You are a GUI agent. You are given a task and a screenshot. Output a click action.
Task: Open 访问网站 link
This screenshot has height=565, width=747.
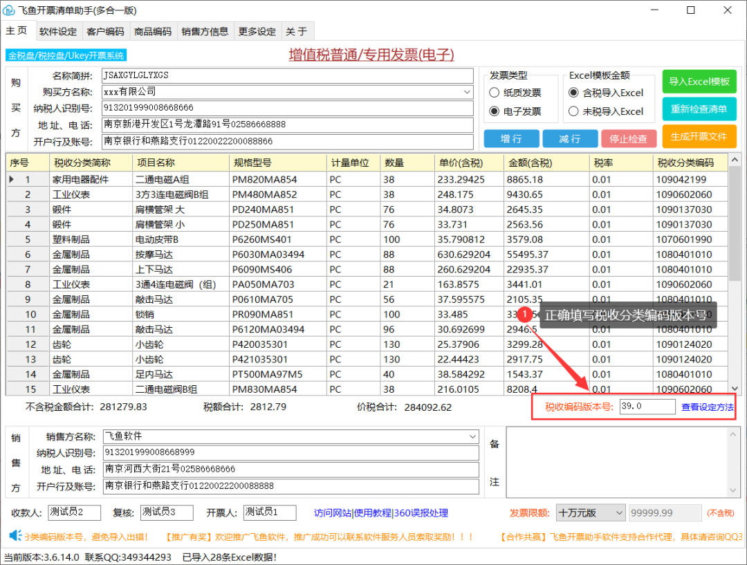point(332,513)
